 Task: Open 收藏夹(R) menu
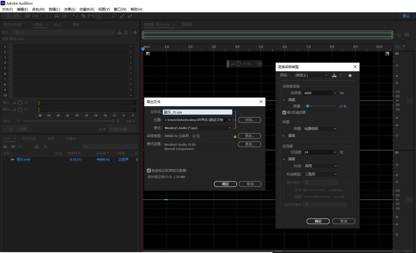coord(87,9)
